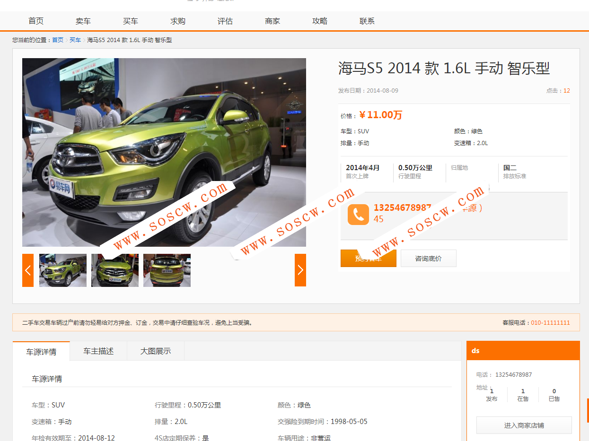
Task: Open the 联系 navigation item
Action: click(367, 21)
